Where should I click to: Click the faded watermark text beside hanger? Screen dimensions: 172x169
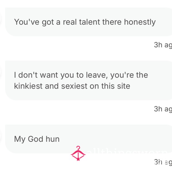(x=128, y=152)
